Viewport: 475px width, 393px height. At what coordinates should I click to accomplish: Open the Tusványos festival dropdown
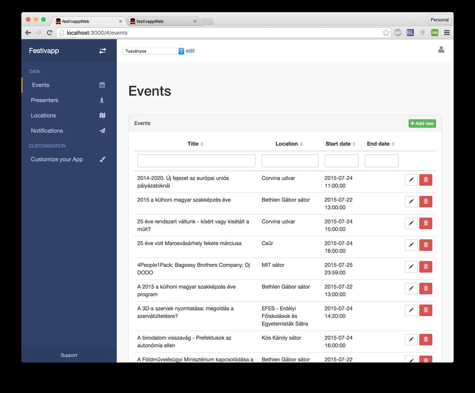pos(153,51)
